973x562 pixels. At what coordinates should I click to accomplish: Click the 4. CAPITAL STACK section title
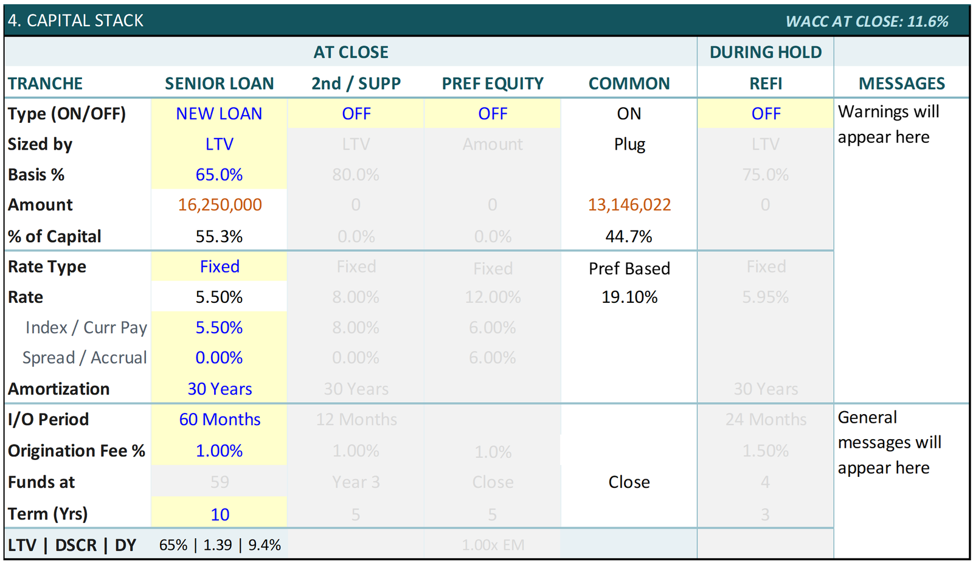point(75,21)
